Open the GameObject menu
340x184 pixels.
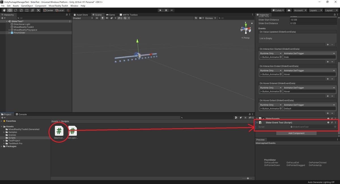[x=27, y=6]
